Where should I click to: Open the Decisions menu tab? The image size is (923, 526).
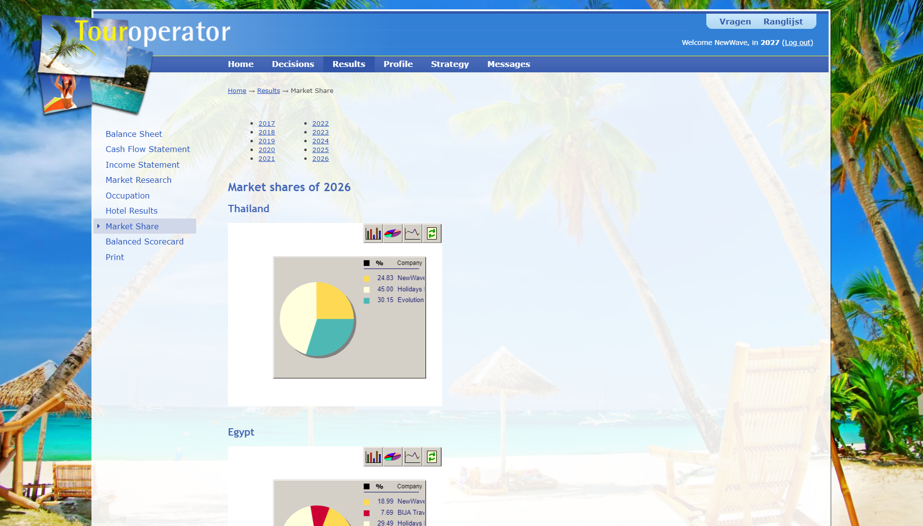point(293,64)
